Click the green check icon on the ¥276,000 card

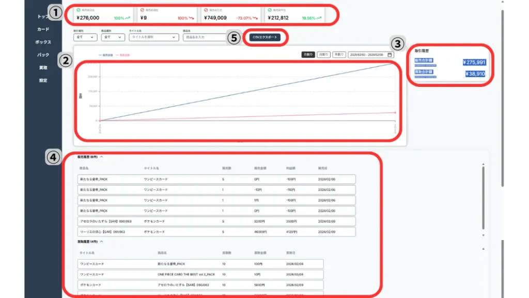tap(78, 10)
